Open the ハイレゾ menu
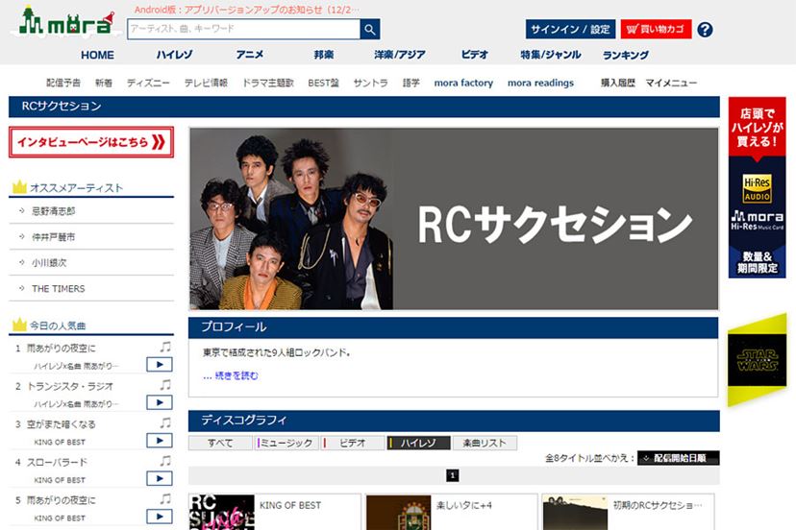 pyautogui.click(x=174, y=55)
